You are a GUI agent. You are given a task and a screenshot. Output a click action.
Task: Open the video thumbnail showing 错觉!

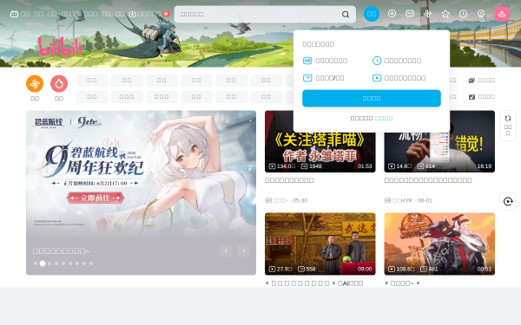click(x=439, y=141)
